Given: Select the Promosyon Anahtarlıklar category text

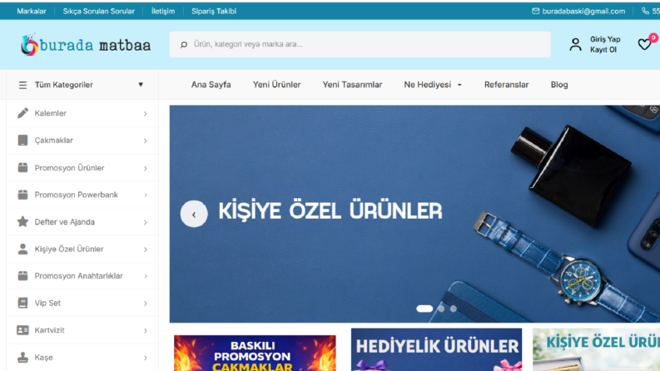Looking at the screenshot, I should 79,276.
